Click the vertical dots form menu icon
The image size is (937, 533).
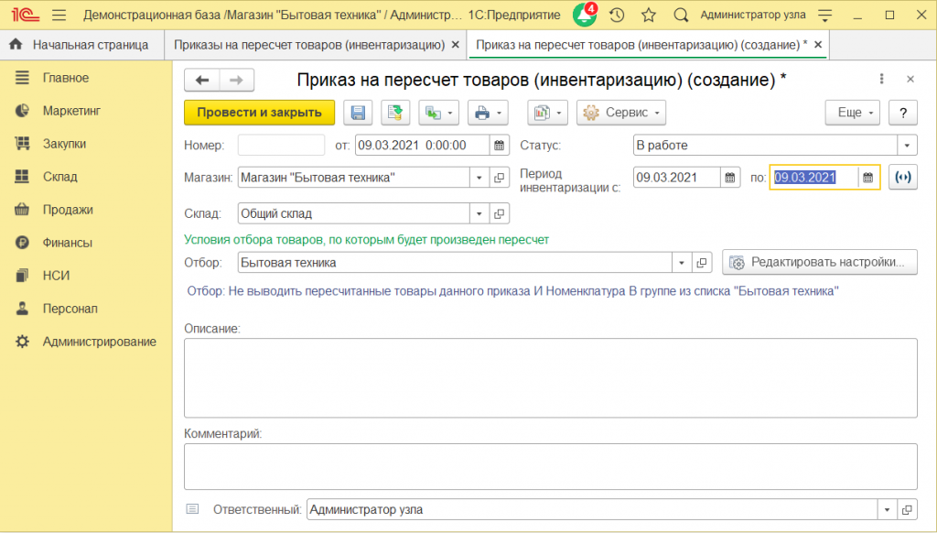(x=881, y=79)
